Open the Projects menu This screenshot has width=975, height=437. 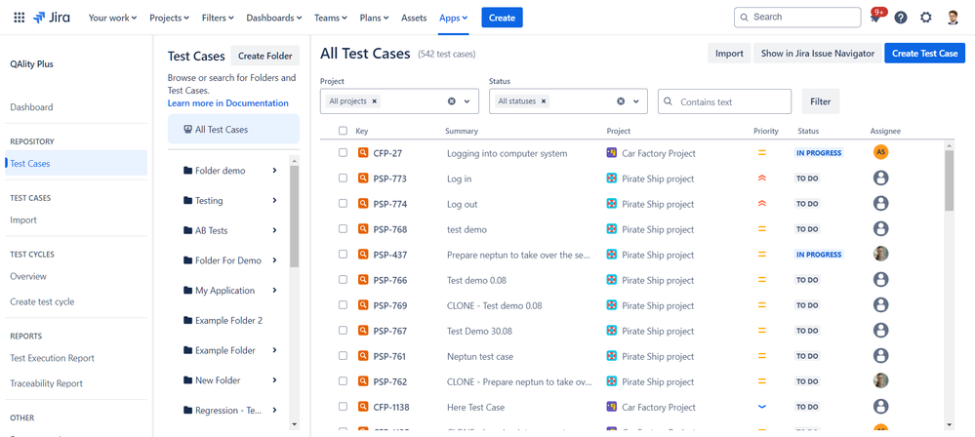(x=170, y=18)
